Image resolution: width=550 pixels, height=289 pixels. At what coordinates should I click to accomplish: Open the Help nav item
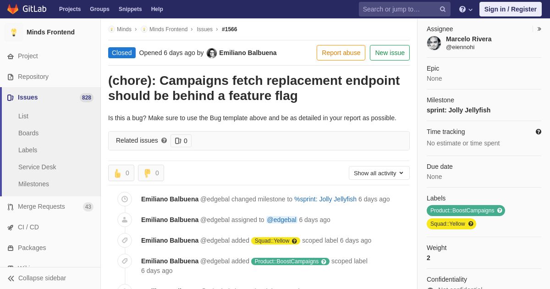pos(157,9)
